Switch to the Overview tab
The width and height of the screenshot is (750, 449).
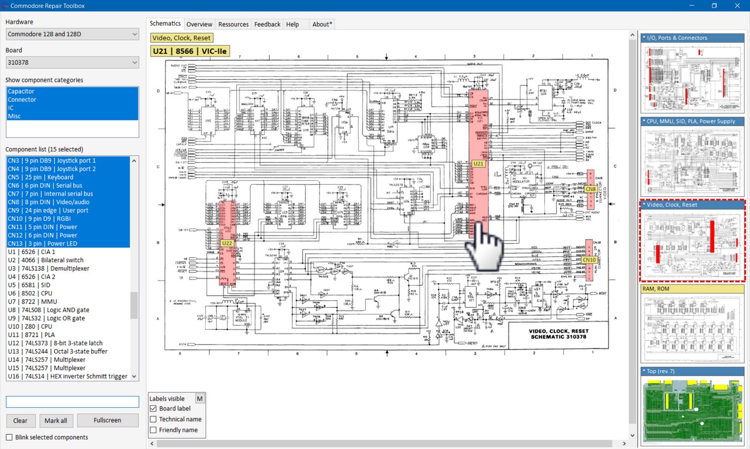click(199, 24)
